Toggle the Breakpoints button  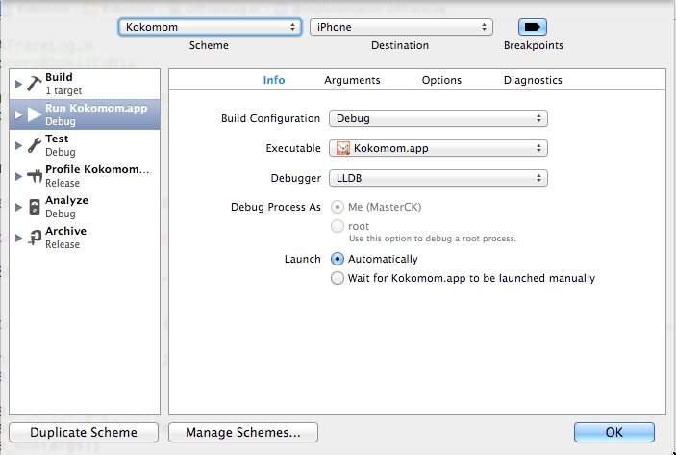[533, 27]
